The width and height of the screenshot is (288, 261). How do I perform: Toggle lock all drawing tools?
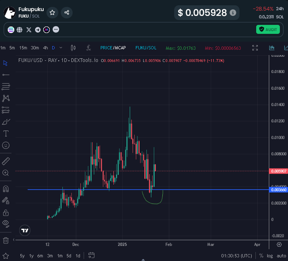6,213
